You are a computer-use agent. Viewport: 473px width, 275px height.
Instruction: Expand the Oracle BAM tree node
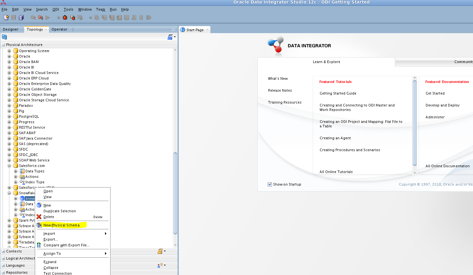(x=9, y=62)
